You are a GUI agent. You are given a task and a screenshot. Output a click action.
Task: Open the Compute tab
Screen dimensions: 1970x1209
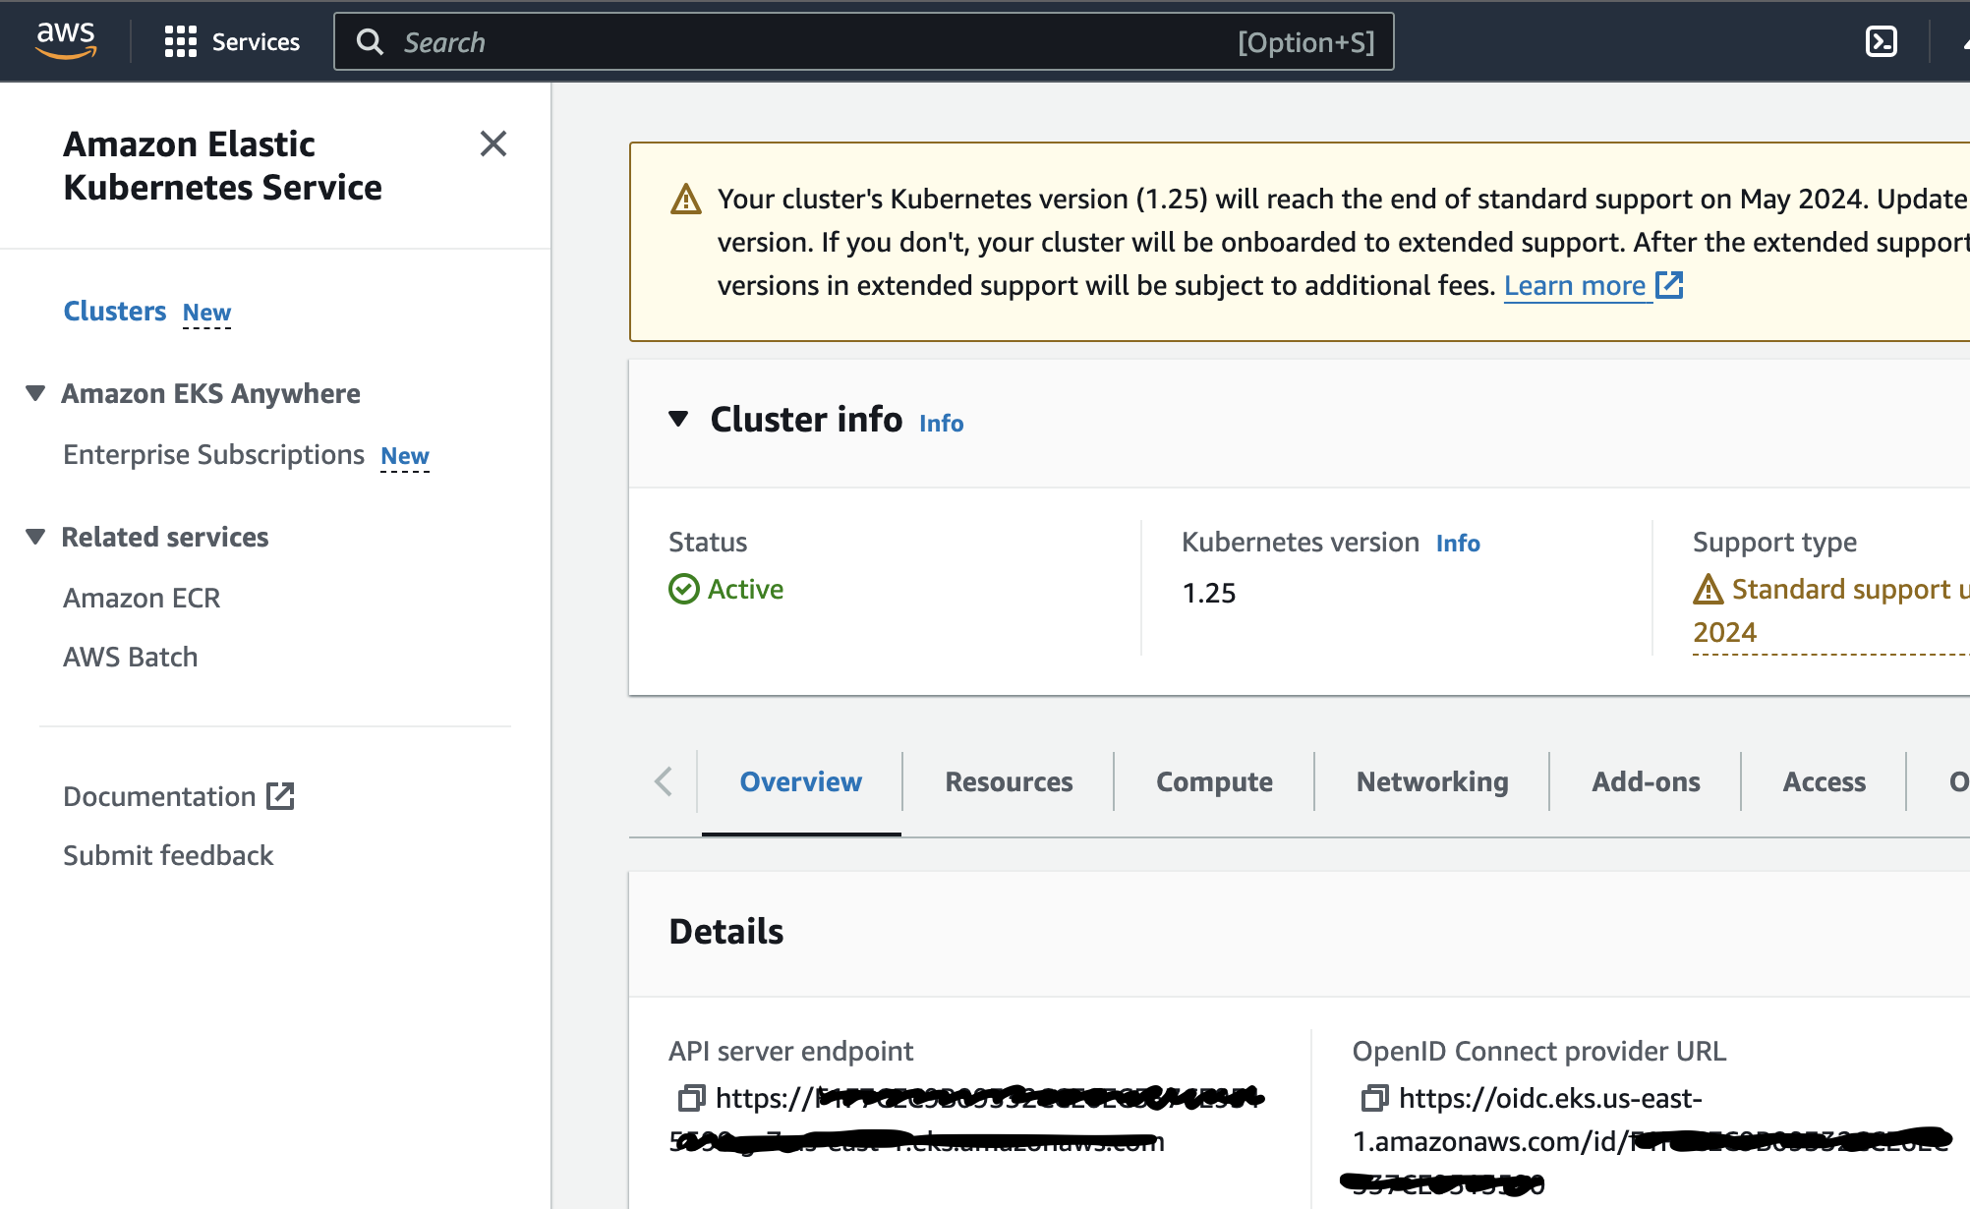(1214, 781)
